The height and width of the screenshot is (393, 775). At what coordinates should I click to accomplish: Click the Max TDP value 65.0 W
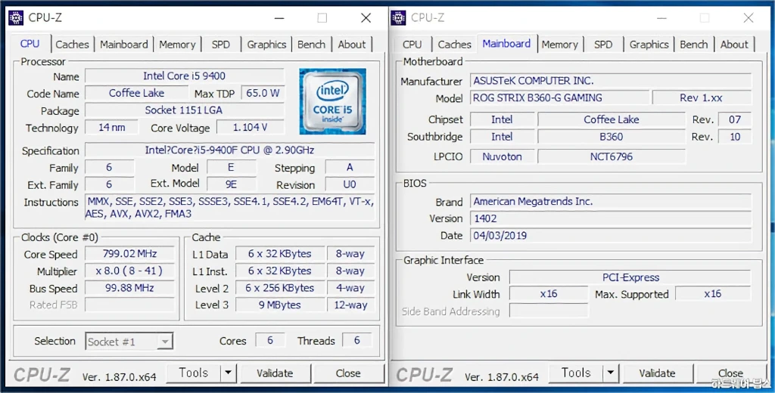(263, 93)
